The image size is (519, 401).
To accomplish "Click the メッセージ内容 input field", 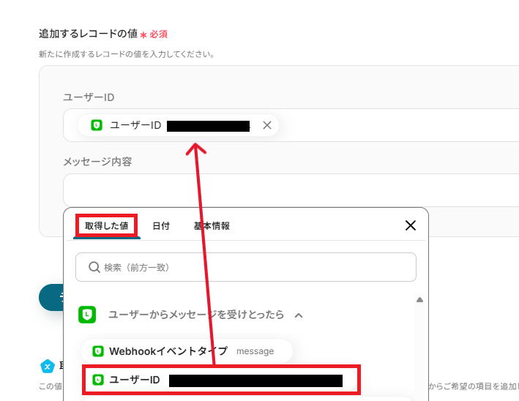I will click(x=291, y=190).
